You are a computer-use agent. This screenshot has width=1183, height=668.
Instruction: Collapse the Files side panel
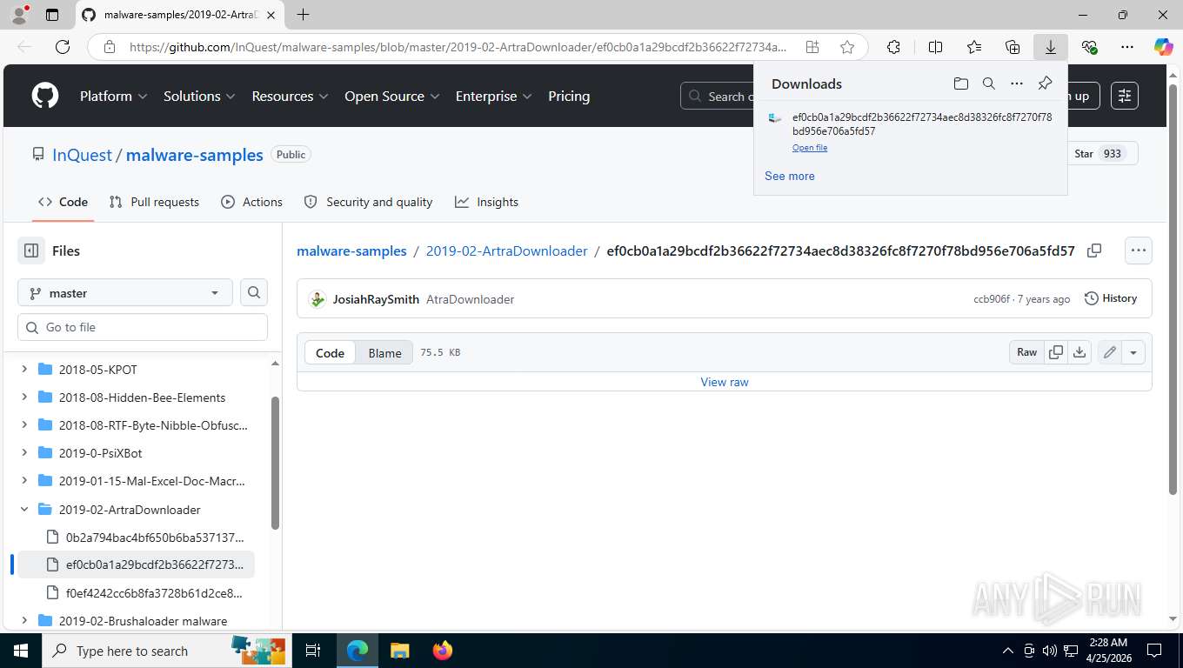tap(31, 250)
